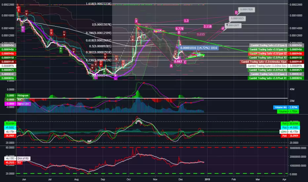Select Feb on the time axis
The image size is (308, 182).
234,179
